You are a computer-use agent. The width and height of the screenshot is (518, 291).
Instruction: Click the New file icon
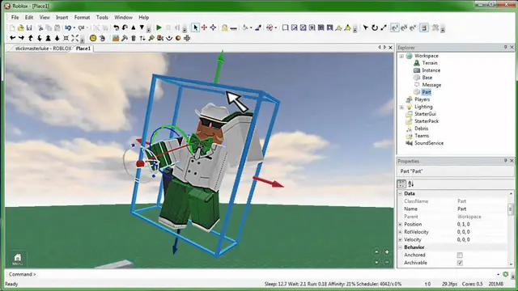pyautogui.click(x=12, y=28)
